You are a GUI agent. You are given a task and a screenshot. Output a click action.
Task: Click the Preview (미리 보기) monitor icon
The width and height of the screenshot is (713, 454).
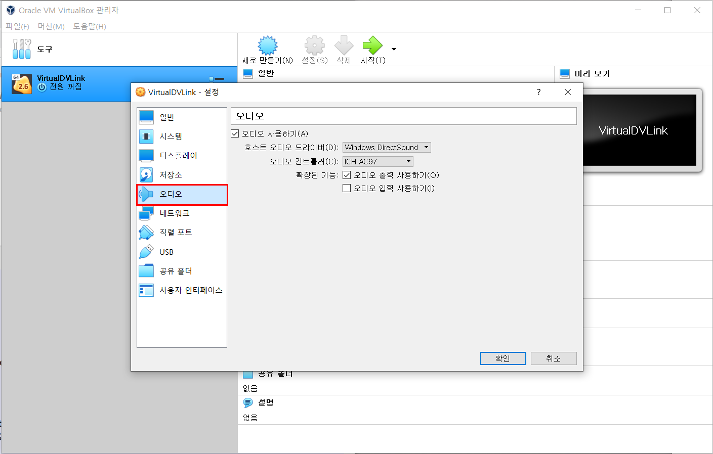tap(565, 74)
